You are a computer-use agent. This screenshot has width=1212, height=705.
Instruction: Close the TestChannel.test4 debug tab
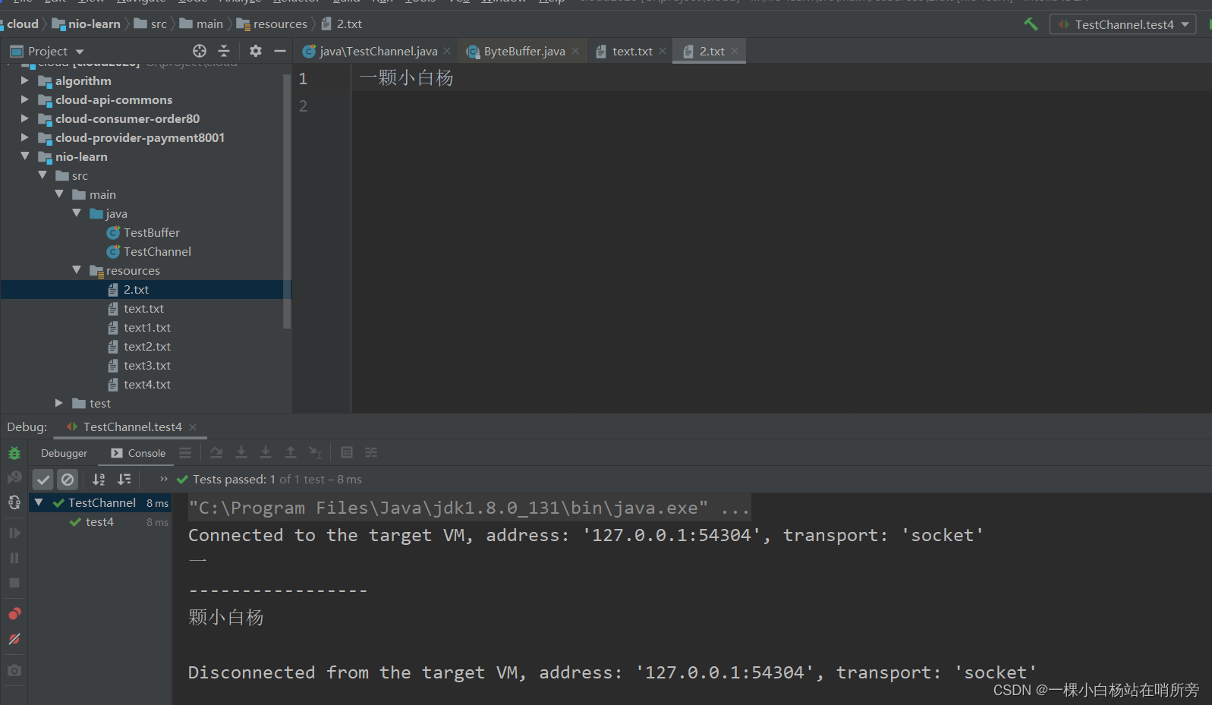point(193,427)
